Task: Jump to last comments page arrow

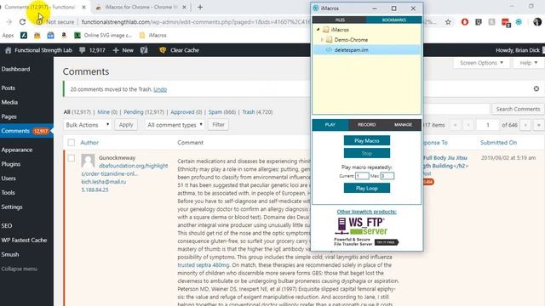Action: coord(539,125)
